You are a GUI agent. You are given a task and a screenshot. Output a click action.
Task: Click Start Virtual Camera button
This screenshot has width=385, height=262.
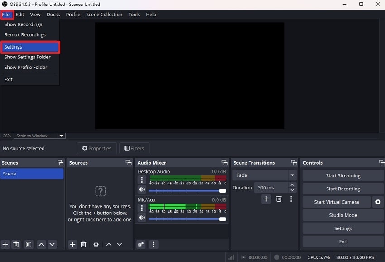pos(337,202)
